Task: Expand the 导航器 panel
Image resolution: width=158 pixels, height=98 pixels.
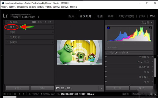Action: click(7, 22)
